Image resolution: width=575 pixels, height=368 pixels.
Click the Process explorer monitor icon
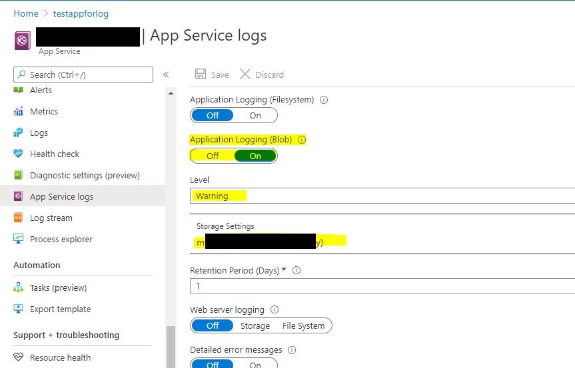[x=19, y=239]
